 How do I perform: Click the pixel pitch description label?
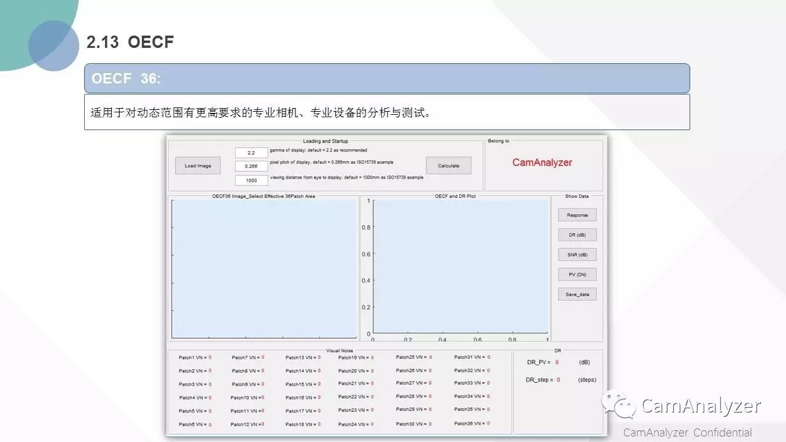332,162
